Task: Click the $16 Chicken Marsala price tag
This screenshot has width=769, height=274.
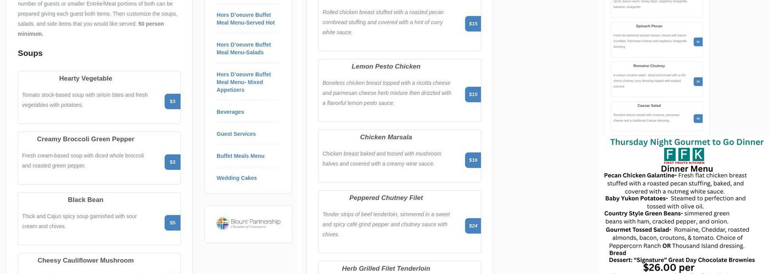Action: (473, 160)
